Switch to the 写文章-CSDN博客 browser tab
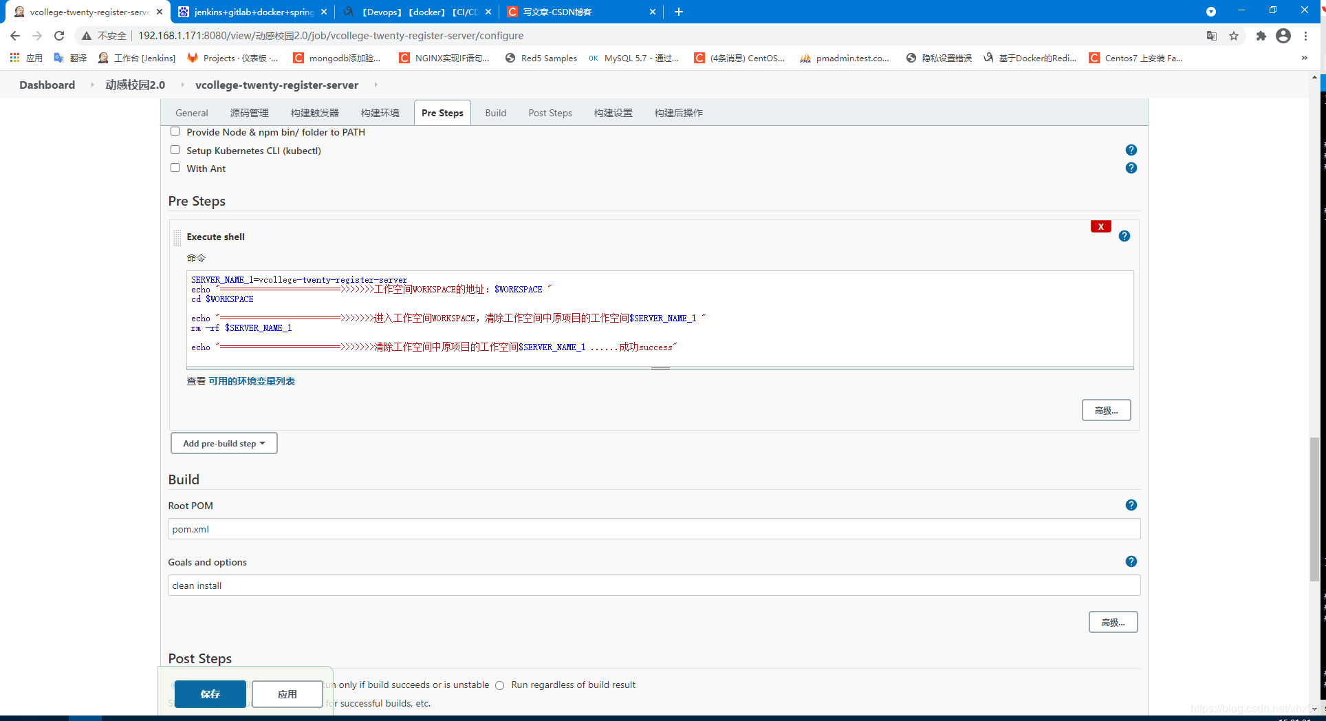Image resolution: width=1326 pixels, height=721 pixels. click(x=581, y=12)
